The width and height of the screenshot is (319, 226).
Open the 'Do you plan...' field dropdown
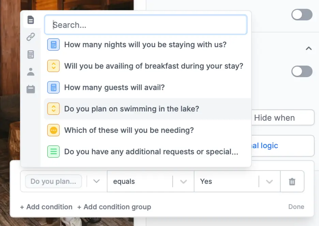click(x=96, y=181)
